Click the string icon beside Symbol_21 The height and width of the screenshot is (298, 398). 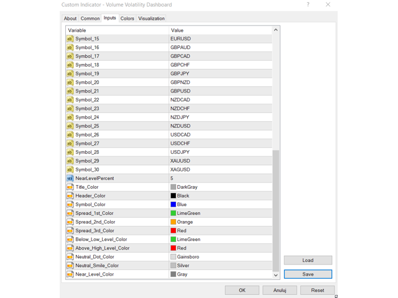tap(70, 91)
